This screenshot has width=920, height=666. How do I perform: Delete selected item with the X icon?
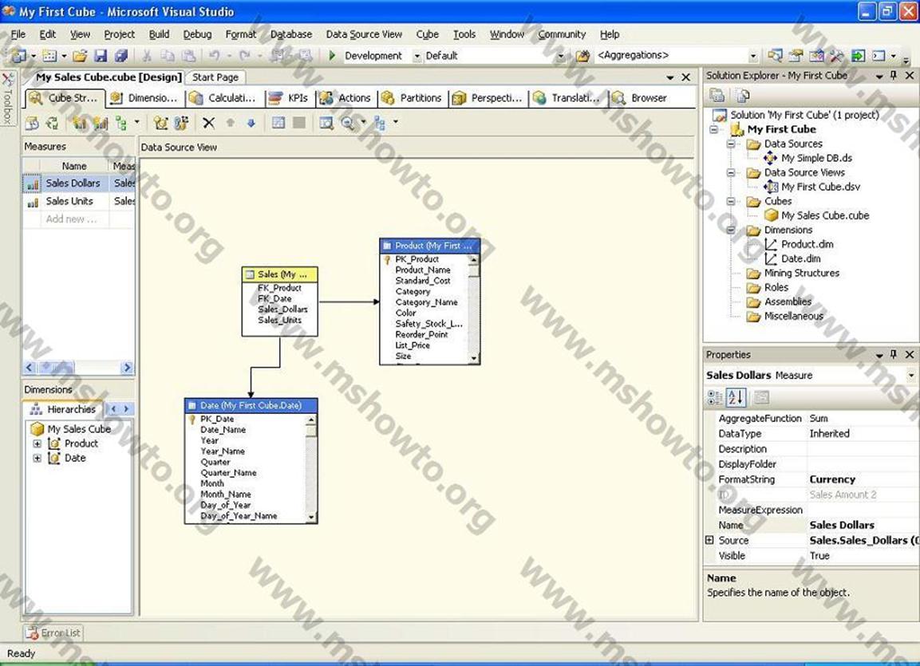[208, 123]
